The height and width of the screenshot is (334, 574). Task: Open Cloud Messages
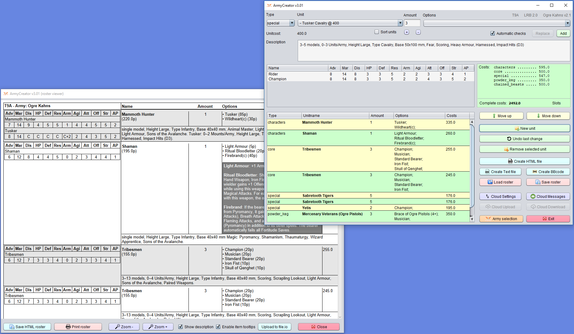(548, 197)
